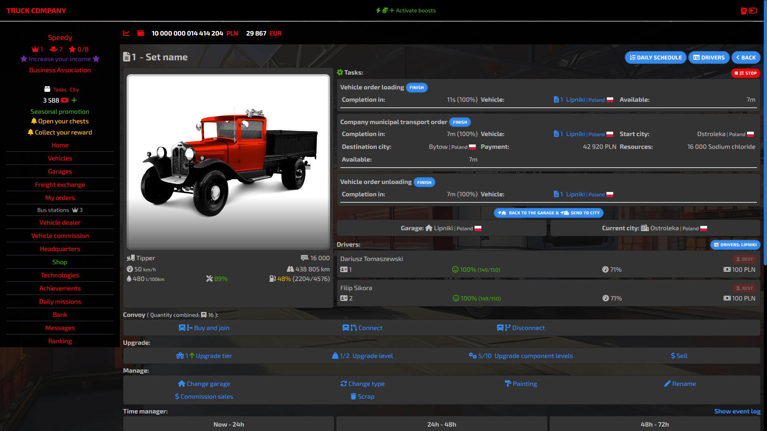Viewport: 767px width, 431px height.
Task: Open the 24h - 48h time manager section
Action: (x=441, y=424)
